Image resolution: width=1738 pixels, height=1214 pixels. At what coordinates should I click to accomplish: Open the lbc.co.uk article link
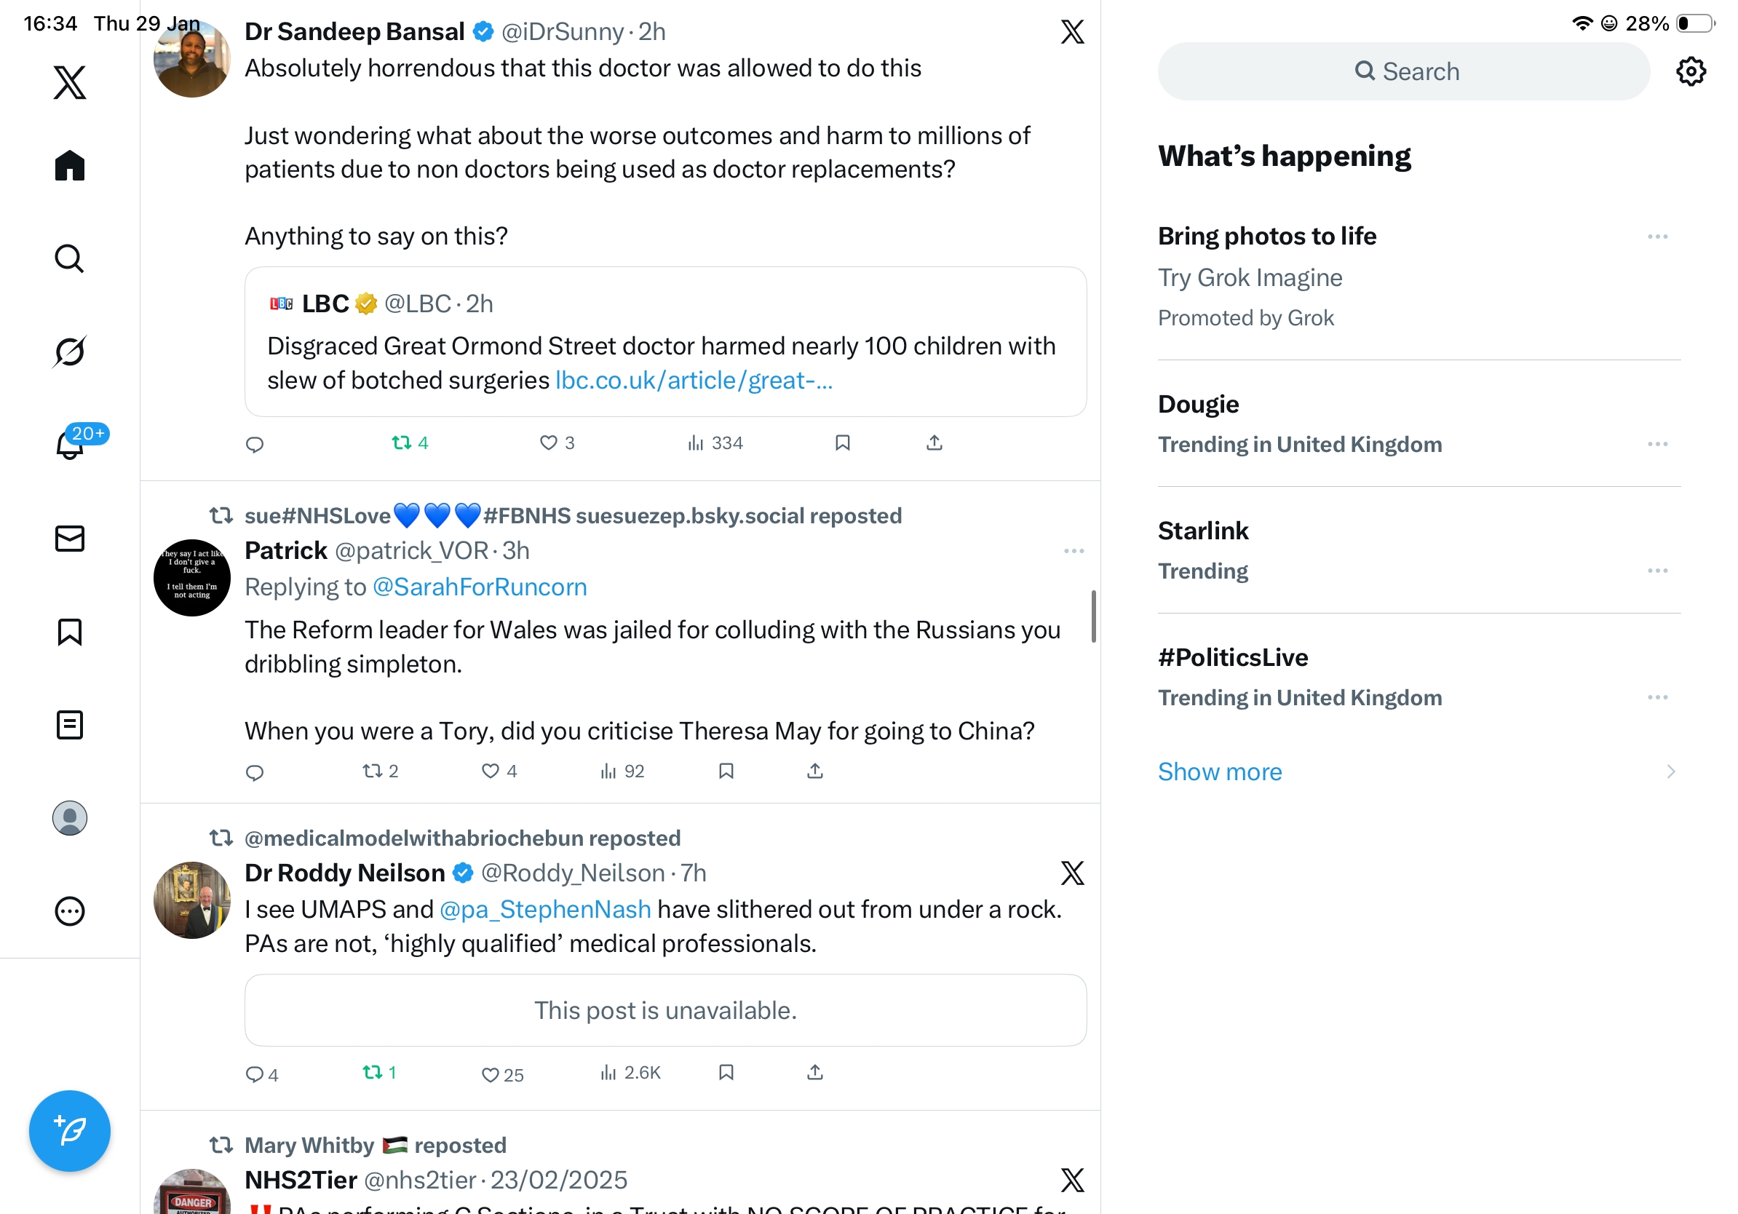pyautogui.click(x=694, y=380)
